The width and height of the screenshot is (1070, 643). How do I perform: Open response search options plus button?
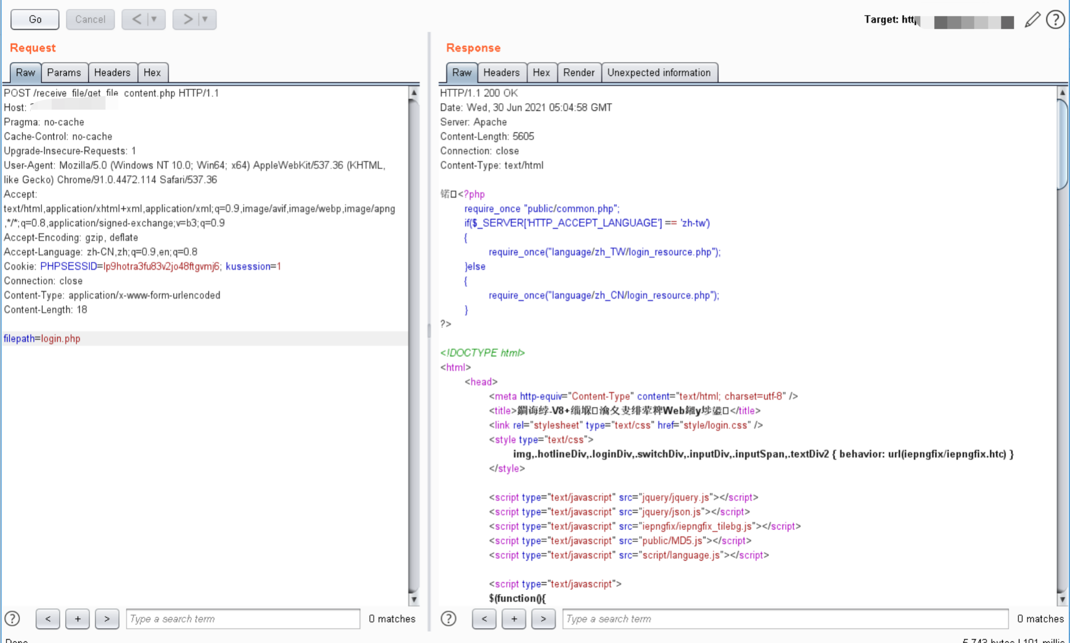514,619
